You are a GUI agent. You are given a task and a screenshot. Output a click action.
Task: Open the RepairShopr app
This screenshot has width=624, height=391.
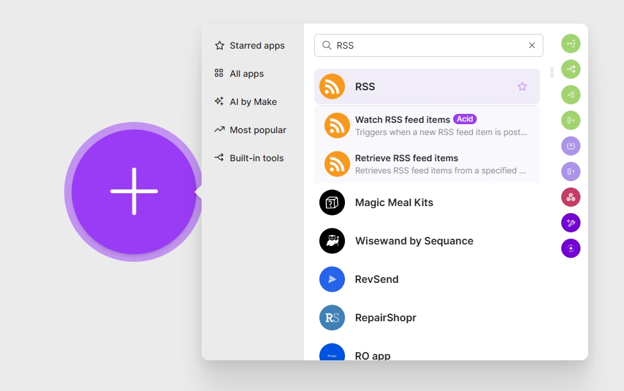click(x=427, y=317)
